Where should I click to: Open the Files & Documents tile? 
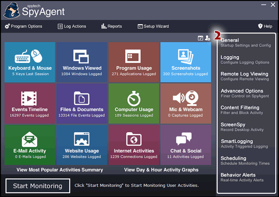point(82,103)
